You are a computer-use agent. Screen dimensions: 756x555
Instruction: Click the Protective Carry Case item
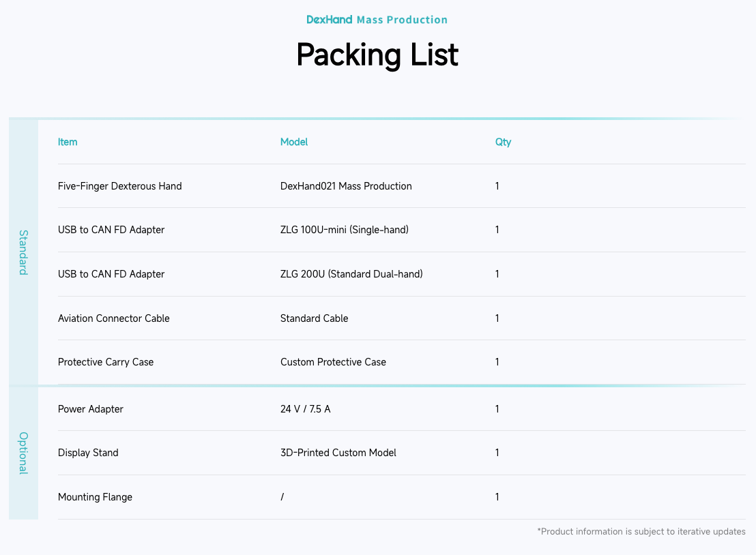point(106,362)
